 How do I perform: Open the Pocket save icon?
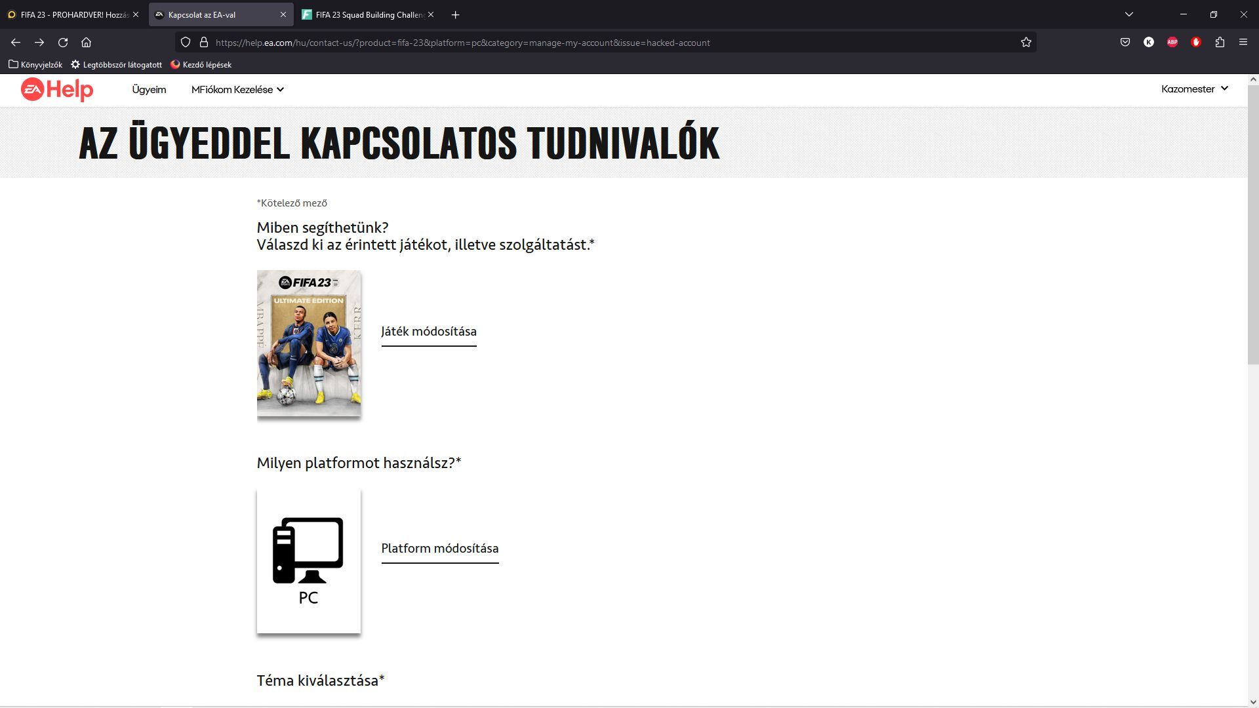click(x=1125, y=43)
